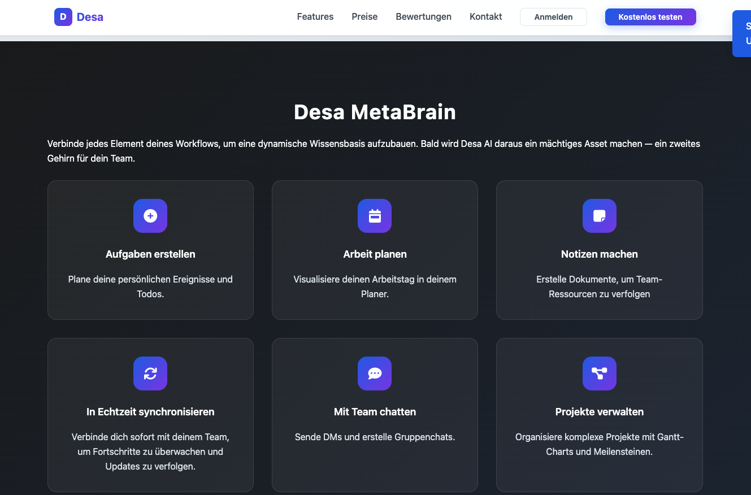Click the sync icon for In Echtzeit synchronisieren
The image size is (751, 495).
[x=150, y=374]
